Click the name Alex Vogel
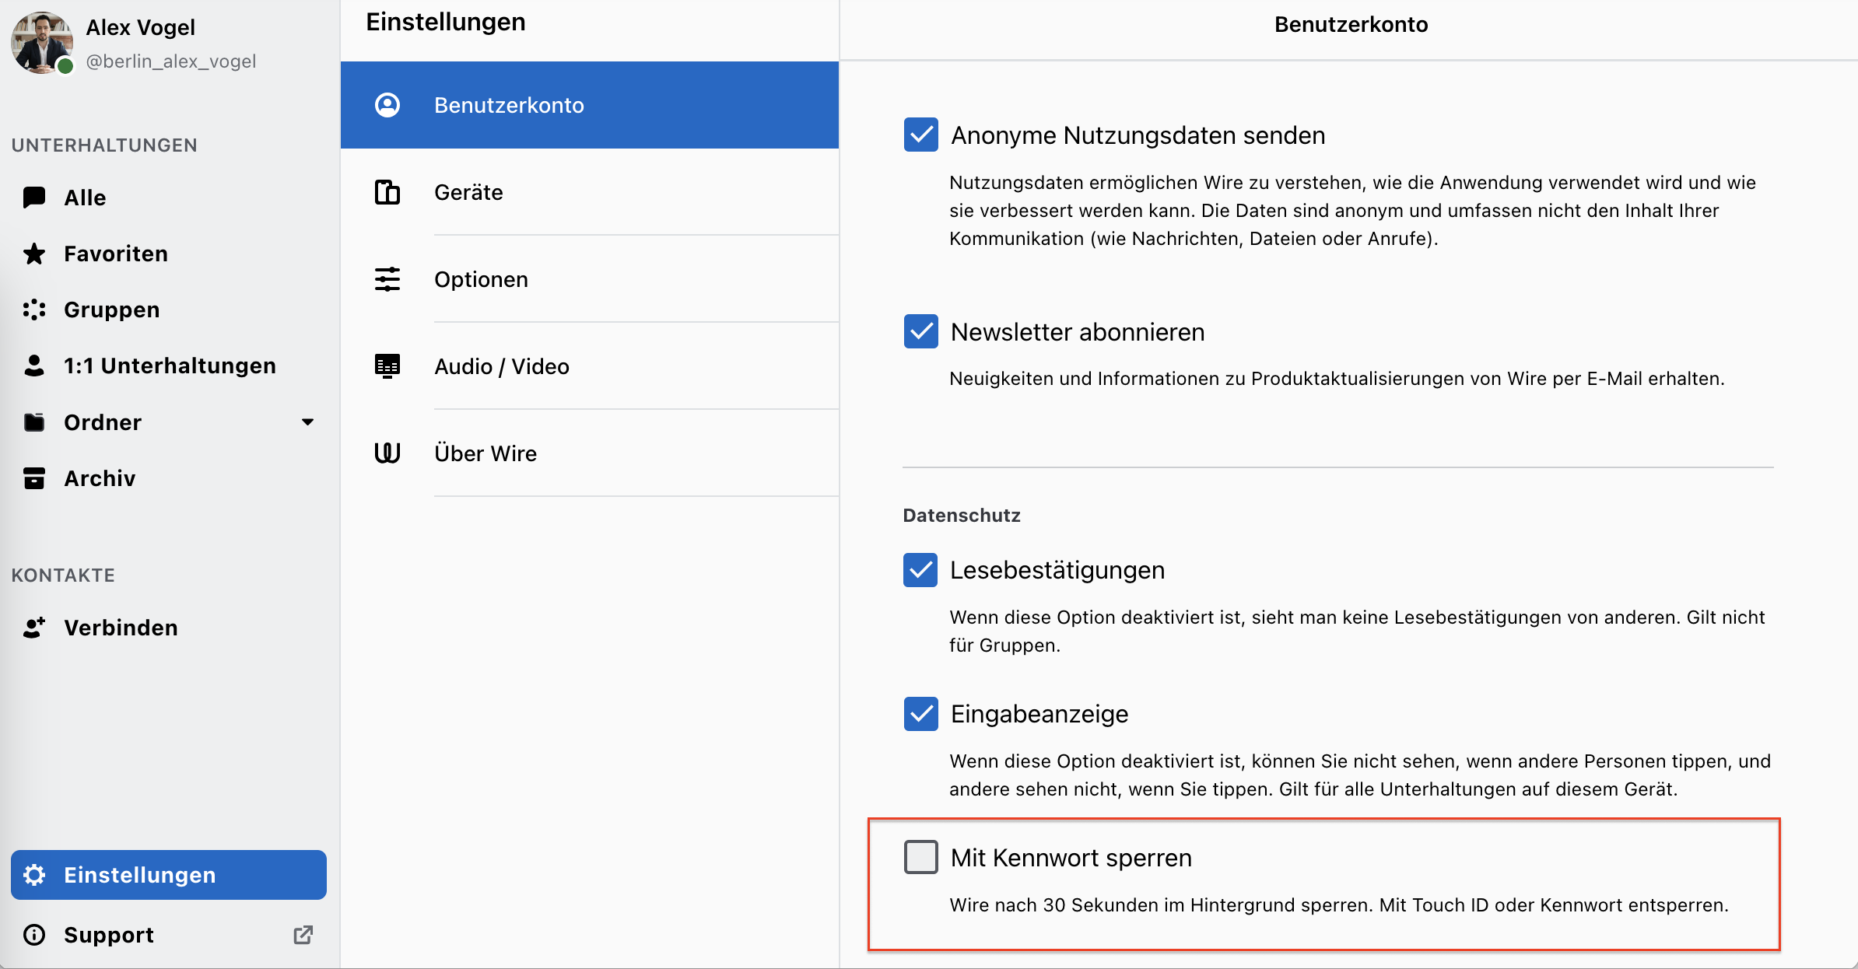Screen dimensions: 1858x969 pos(141,27)
